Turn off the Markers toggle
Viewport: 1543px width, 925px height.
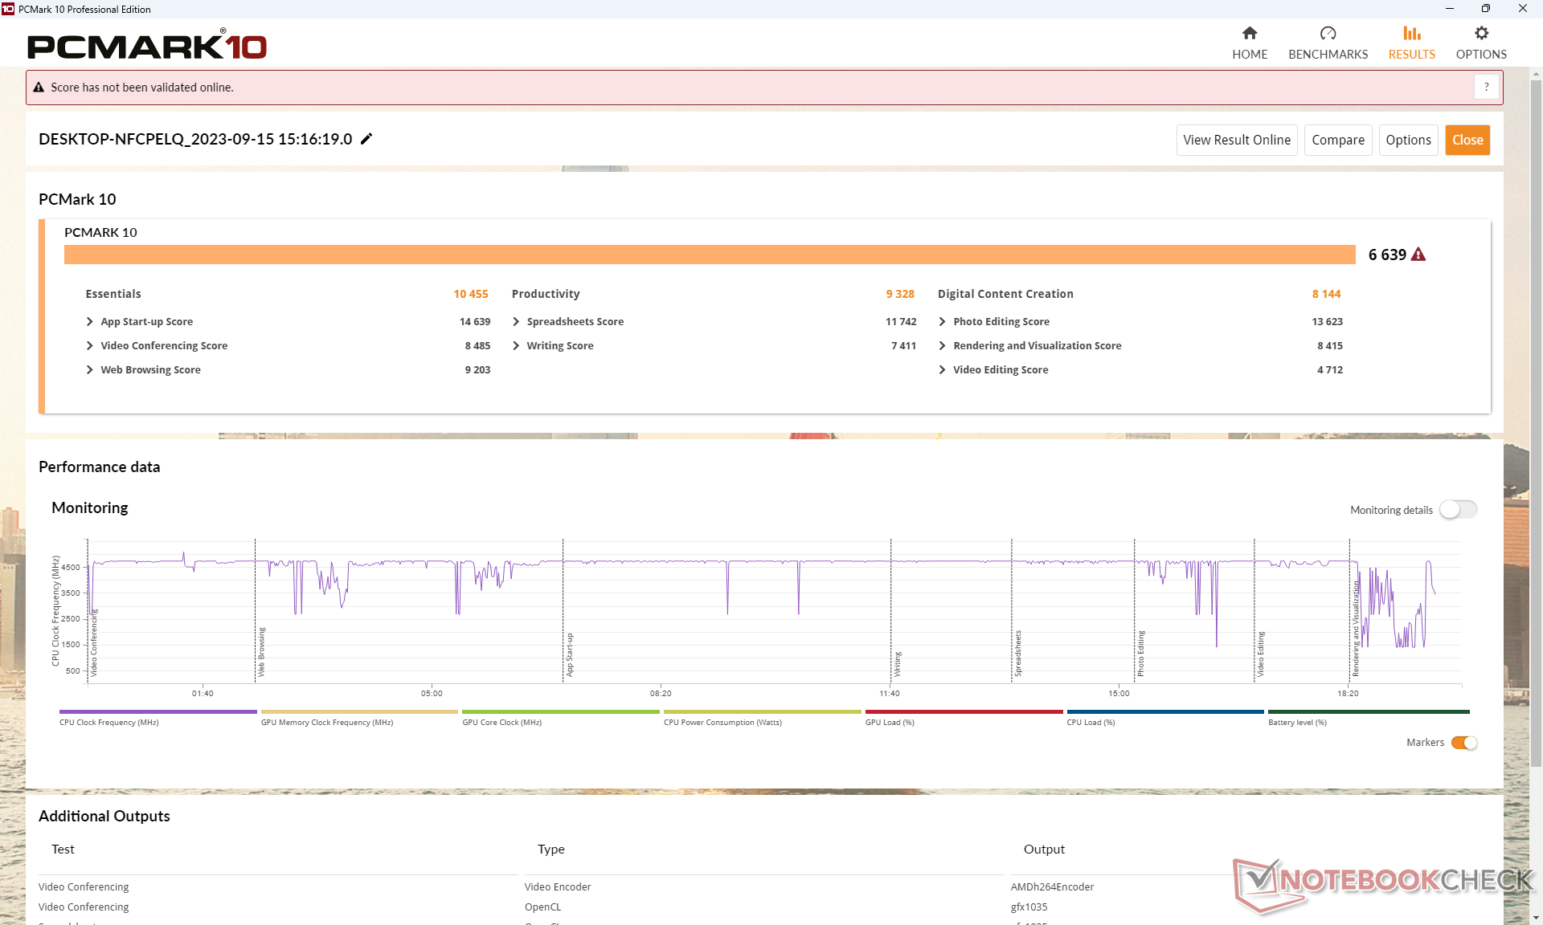coord(1464,743)
